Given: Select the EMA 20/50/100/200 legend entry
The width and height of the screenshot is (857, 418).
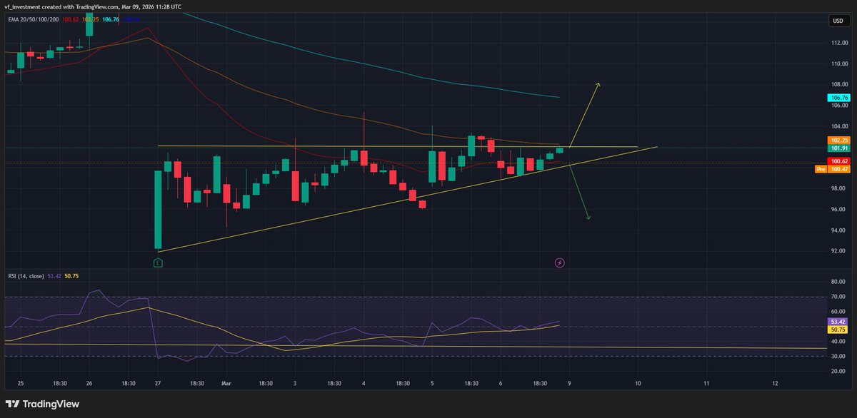Looking at the screenshot, I should coord(32,21).
